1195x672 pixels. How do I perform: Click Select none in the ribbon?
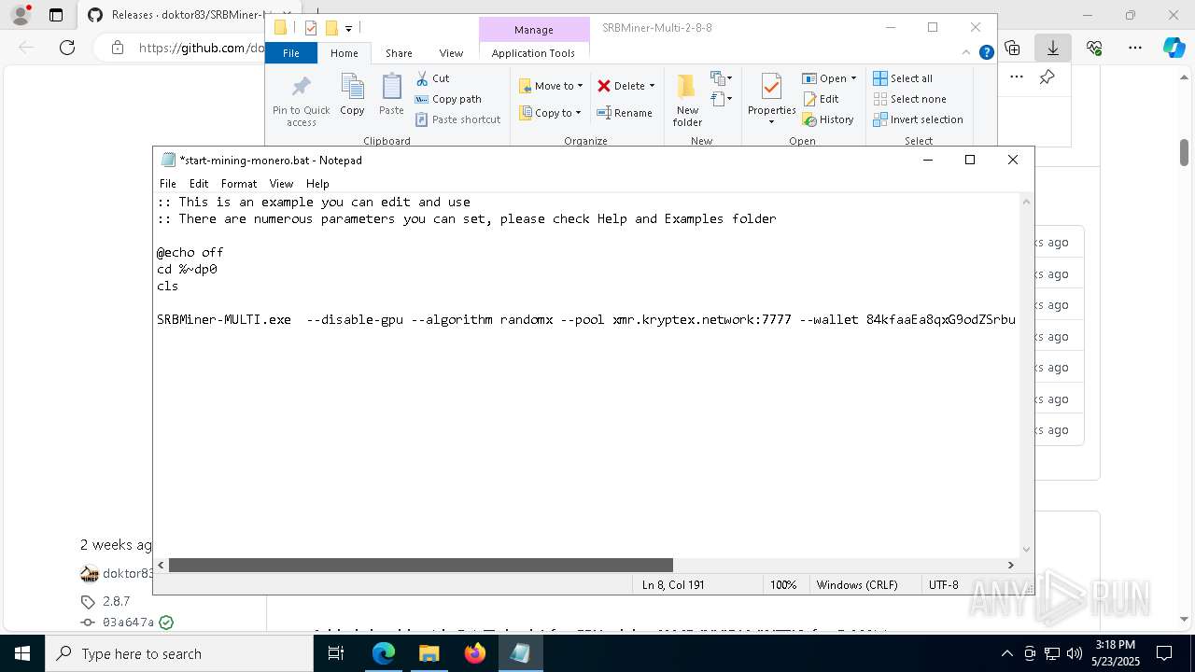[x=909, y=99]
